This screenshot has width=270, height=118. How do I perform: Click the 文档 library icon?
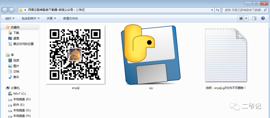(x=10, y=72)
